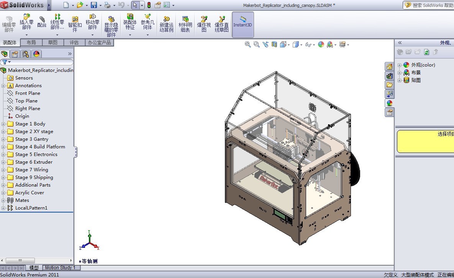
Task: Open the dropdown arrow next to Save
Action: [100, 5]
